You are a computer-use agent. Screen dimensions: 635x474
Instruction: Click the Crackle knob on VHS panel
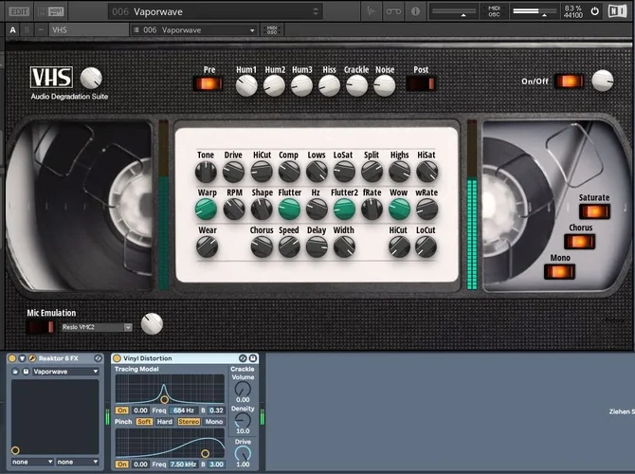pos(356,85)
